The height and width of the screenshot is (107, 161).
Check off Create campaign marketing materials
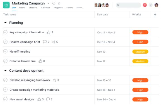click(5, 89)
